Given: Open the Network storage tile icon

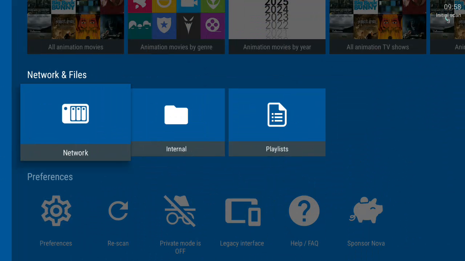Looking at the screenshot, I should pyautogui.click(x=76, y=114).
